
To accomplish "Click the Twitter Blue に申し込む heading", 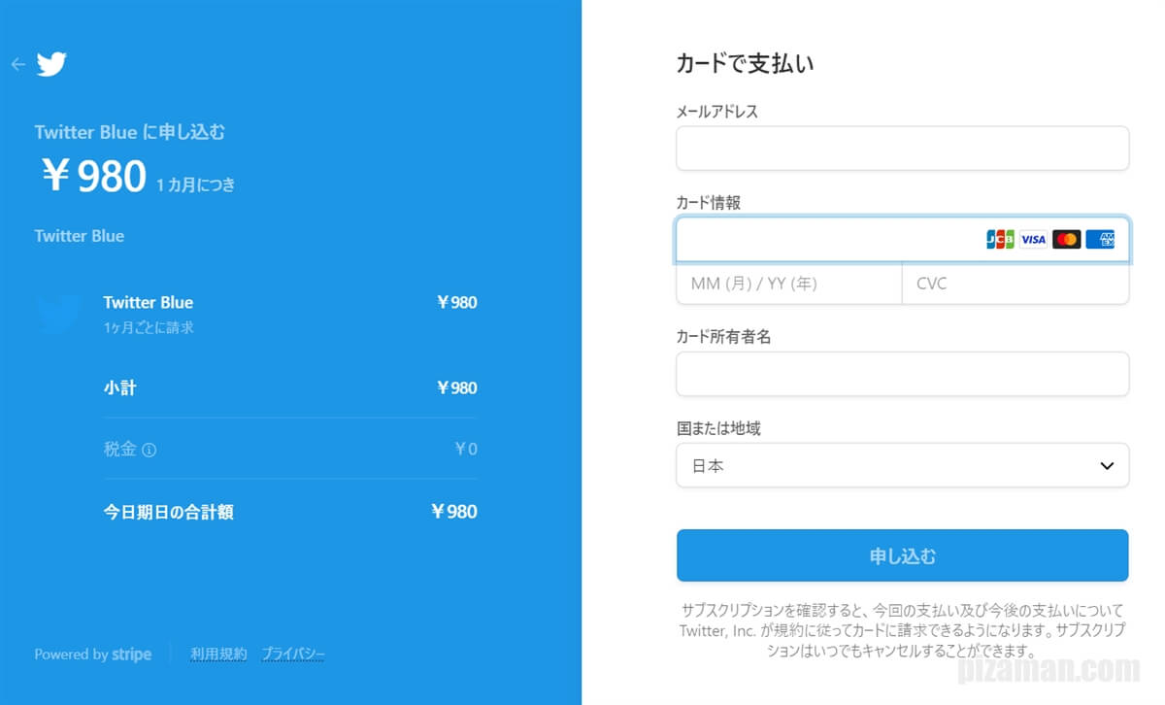I will 130,132.
